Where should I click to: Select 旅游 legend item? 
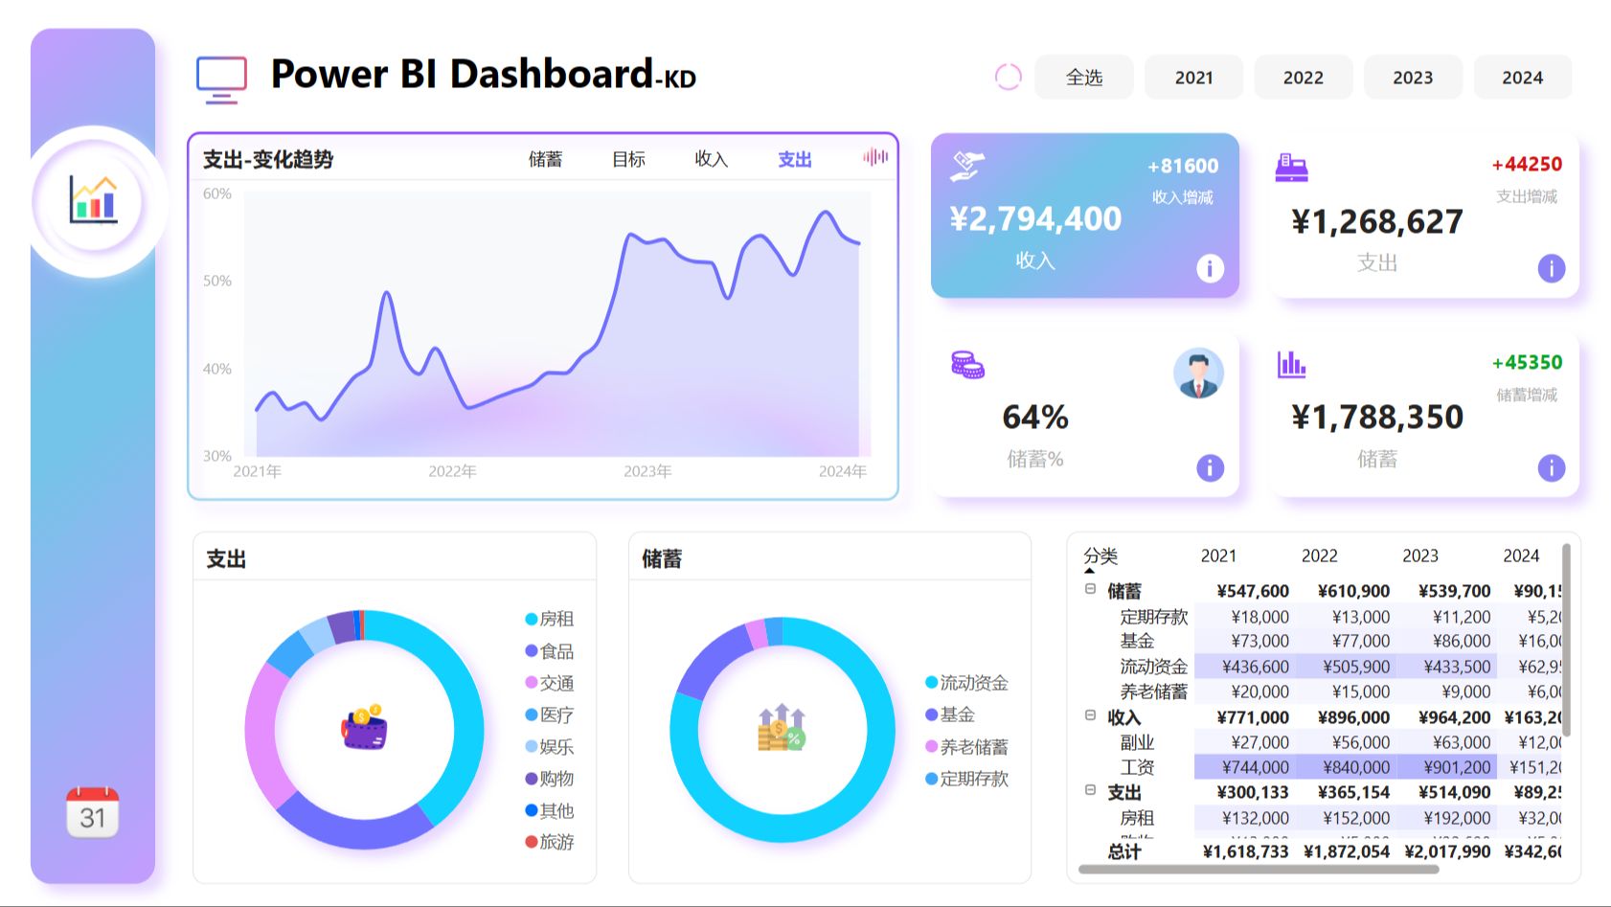(550, 842)
